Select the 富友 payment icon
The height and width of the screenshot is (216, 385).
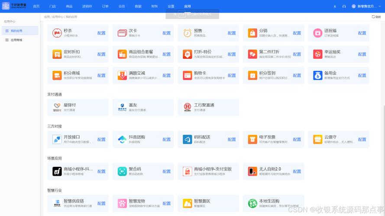point(122,107)
